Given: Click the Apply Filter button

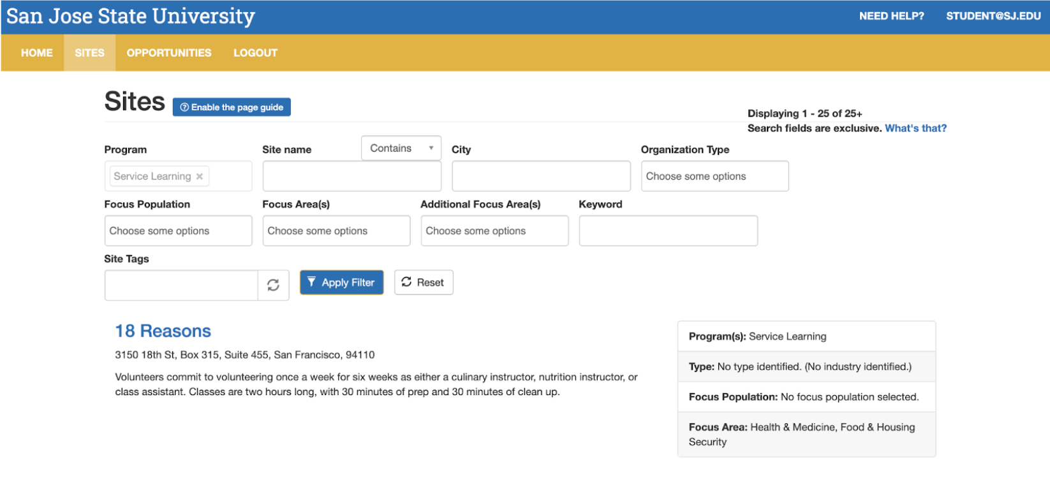Looking at the screenshot, I should 341,282.
